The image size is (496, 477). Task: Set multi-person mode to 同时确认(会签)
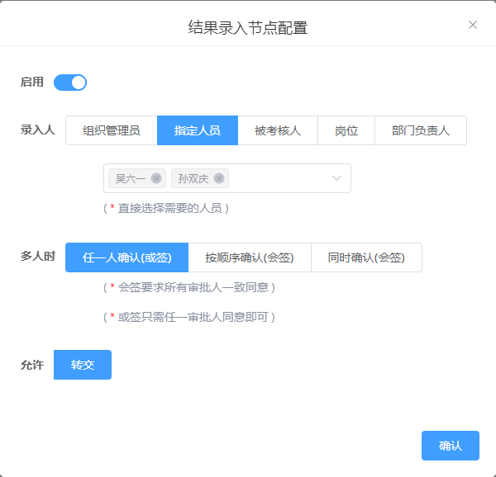366,257
